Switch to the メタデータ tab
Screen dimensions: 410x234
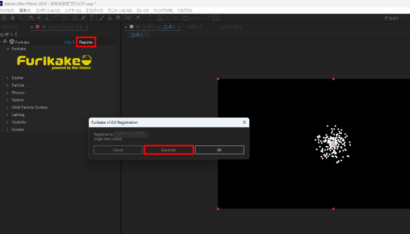195,27
